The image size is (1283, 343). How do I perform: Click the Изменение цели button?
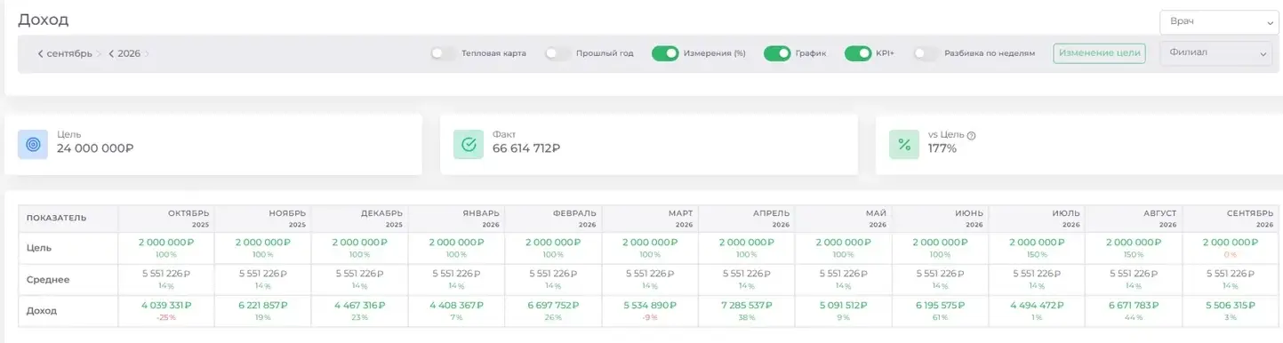point(1099,53)
